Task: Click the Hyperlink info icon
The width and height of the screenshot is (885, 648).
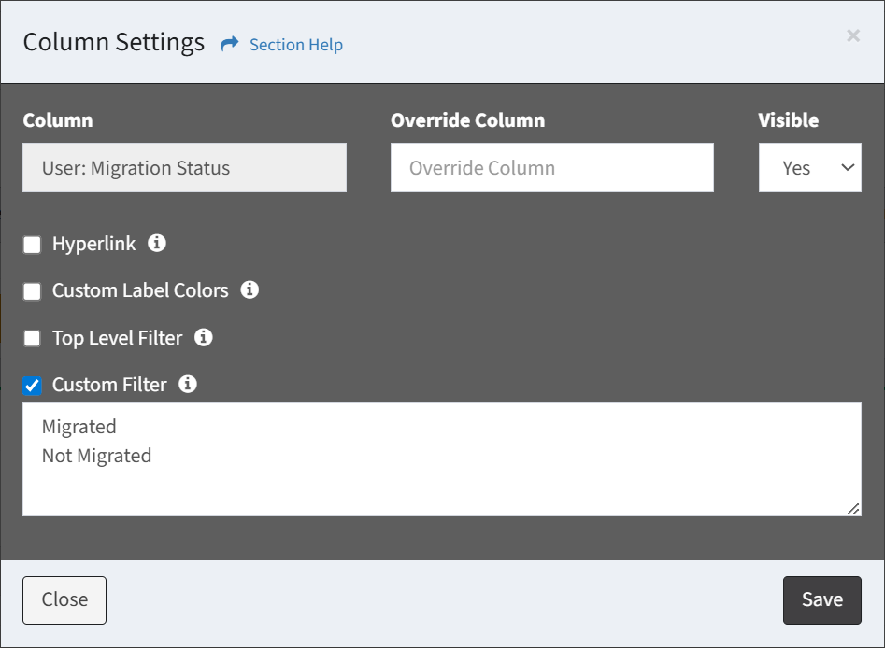Action: [157, 243]
